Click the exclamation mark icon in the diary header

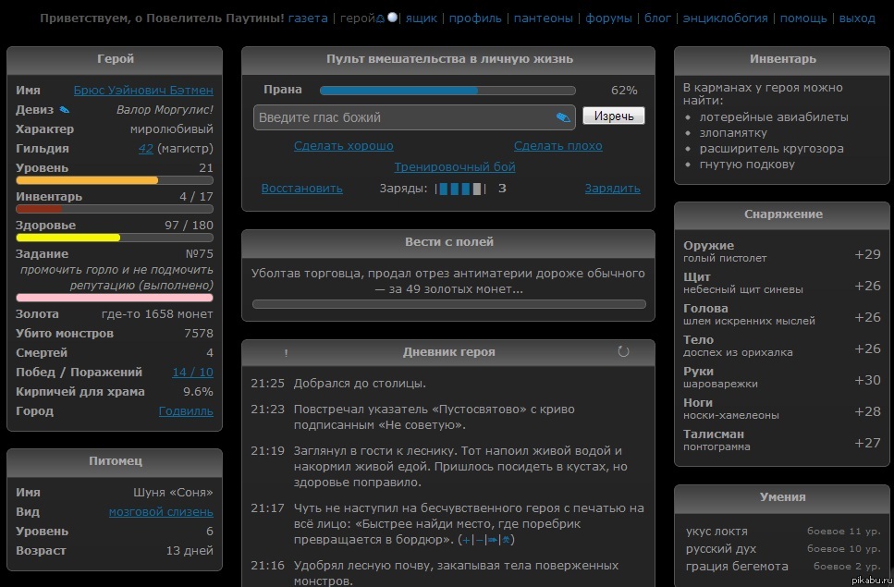(287, 352)
